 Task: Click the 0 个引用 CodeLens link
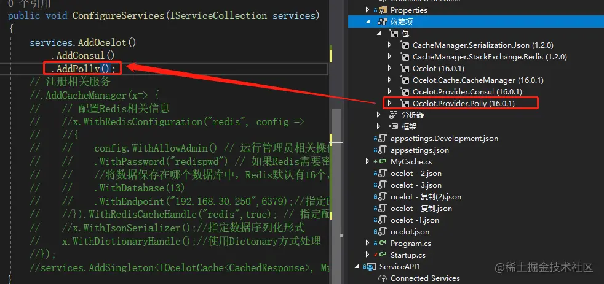click(30, 4)
